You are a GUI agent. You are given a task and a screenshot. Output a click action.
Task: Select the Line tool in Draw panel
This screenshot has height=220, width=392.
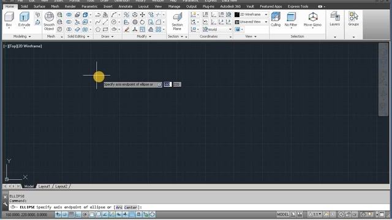[x=105, y=22]
